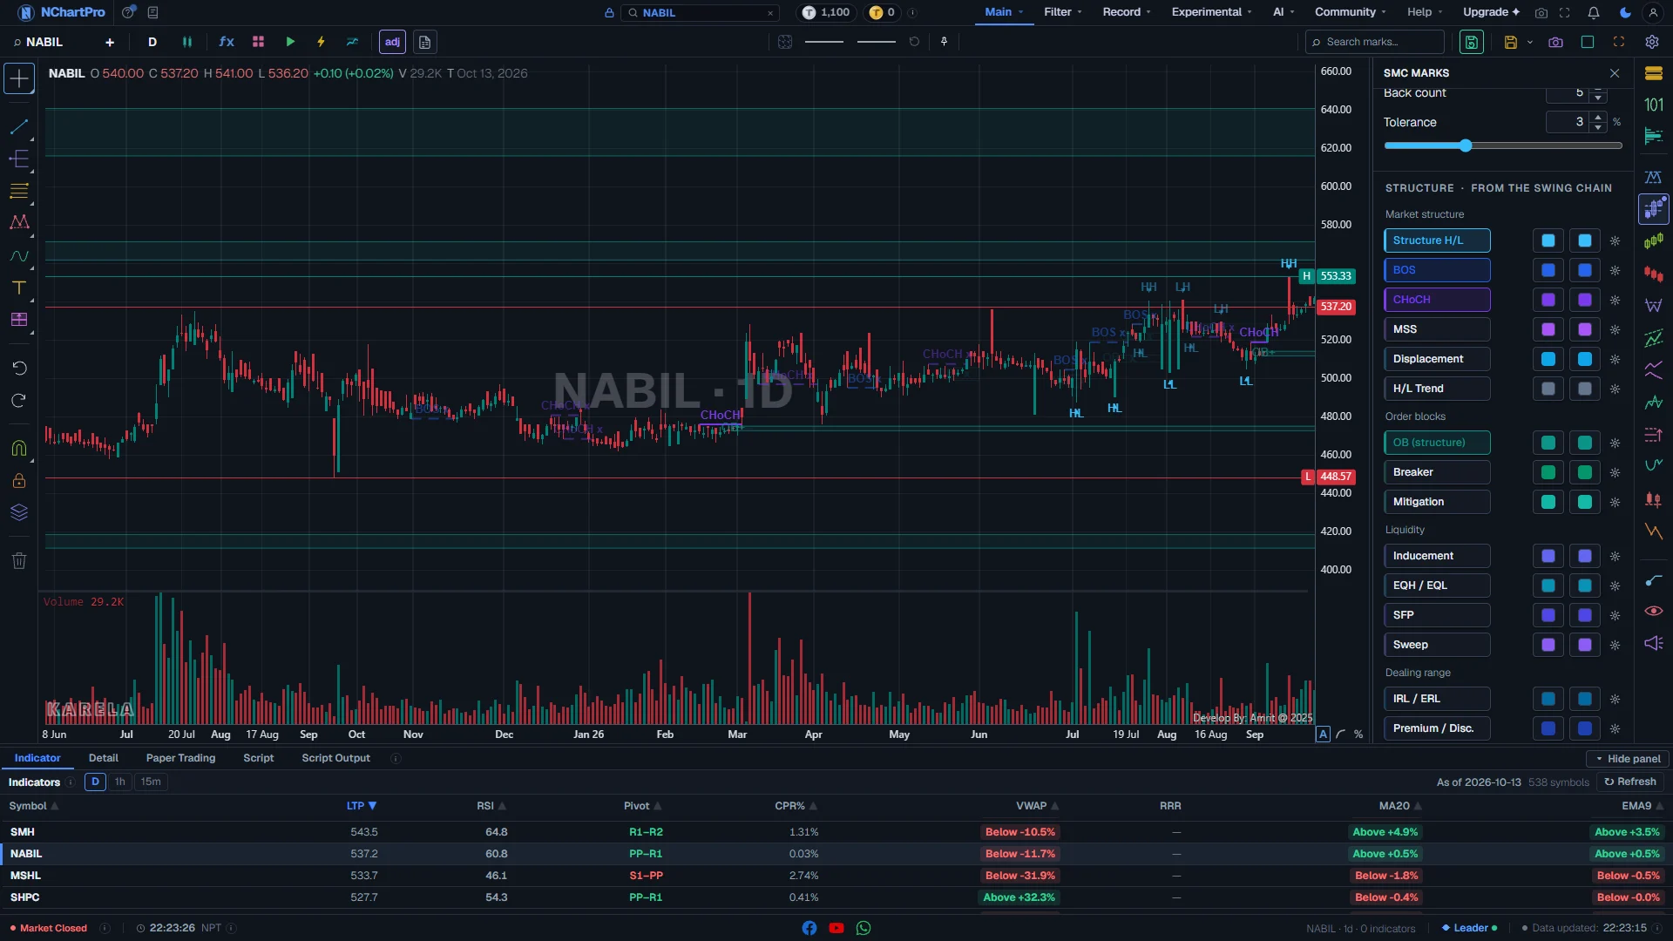Click the Hide panel button
Image resolution: width=1673 pixels, height=941 pixels.
(x=1628, y=759)
